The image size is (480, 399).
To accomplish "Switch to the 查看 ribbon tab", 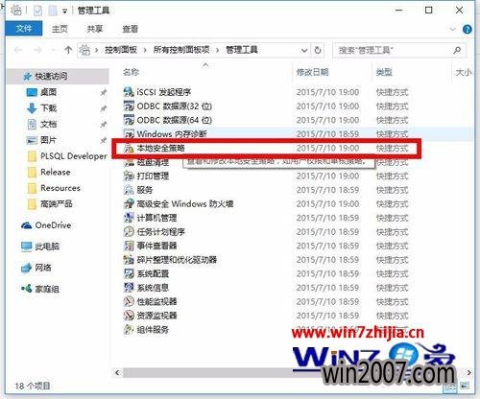I will pos(131,29).
